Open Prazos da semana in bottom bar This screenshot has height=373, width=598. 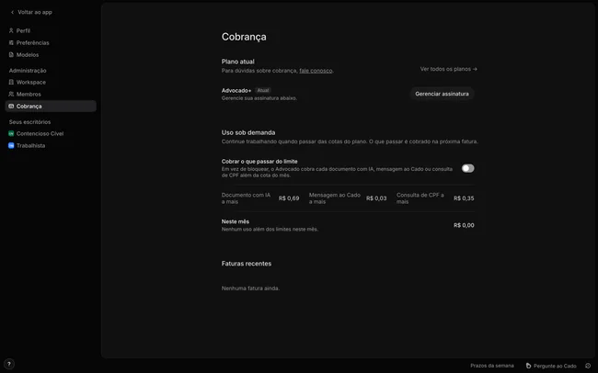(492, 366)
